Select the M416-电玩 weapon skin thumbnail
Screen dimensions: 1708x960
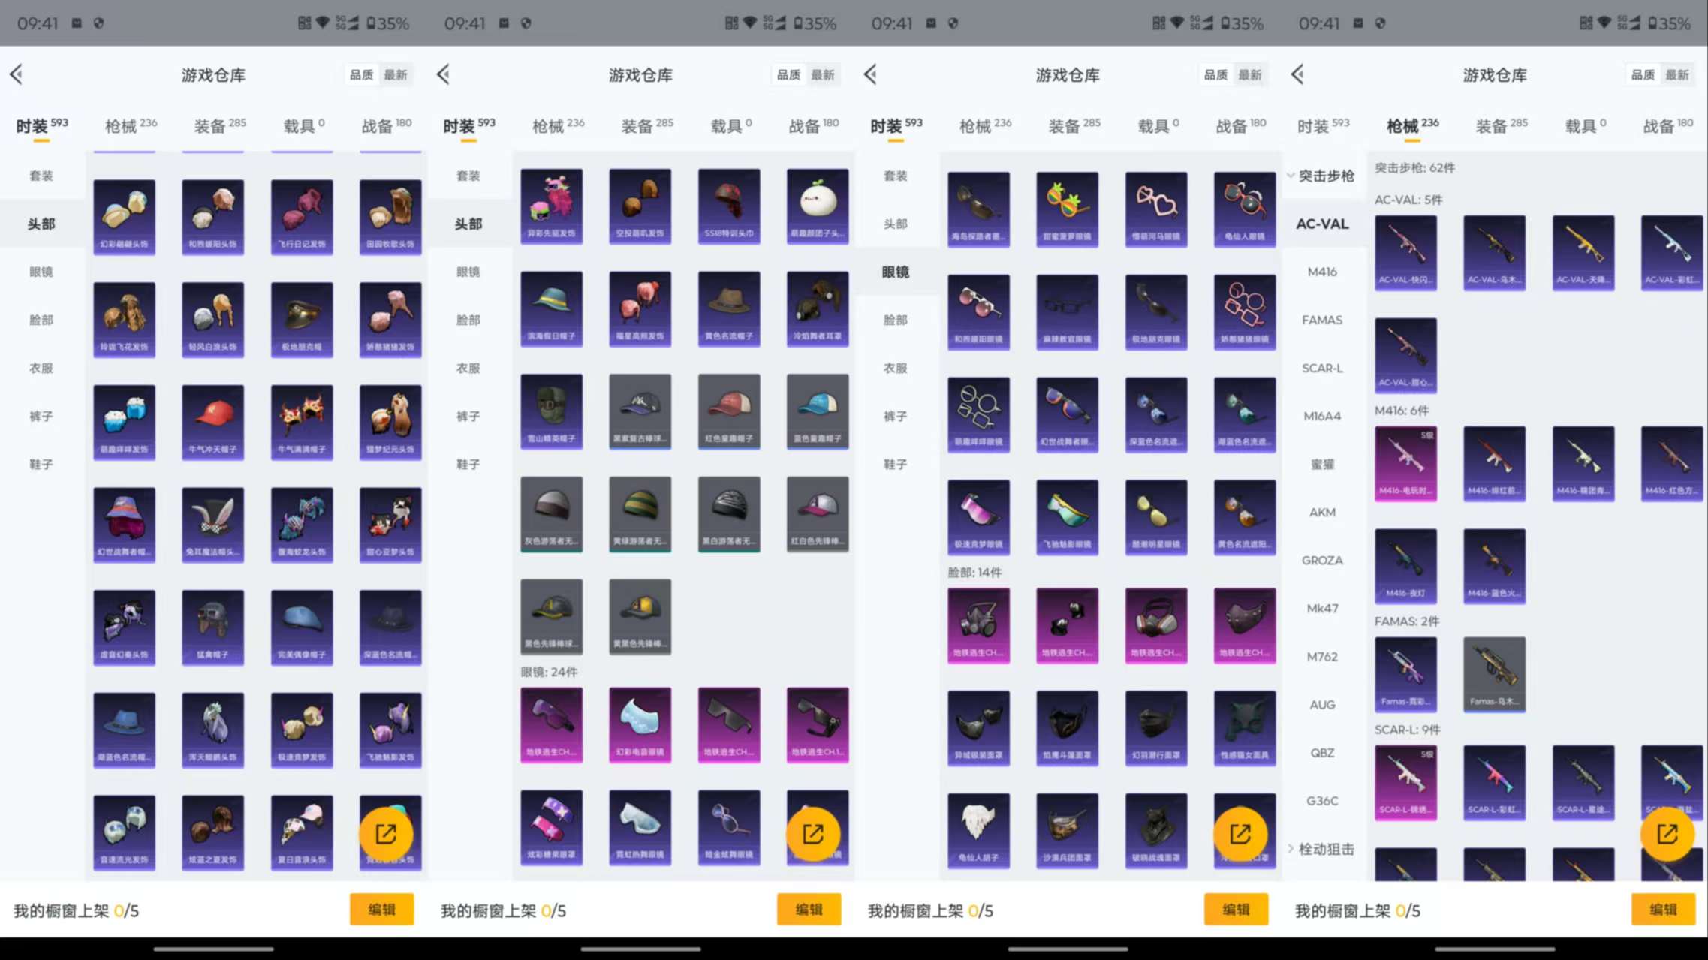click(x=1405, y=463)
